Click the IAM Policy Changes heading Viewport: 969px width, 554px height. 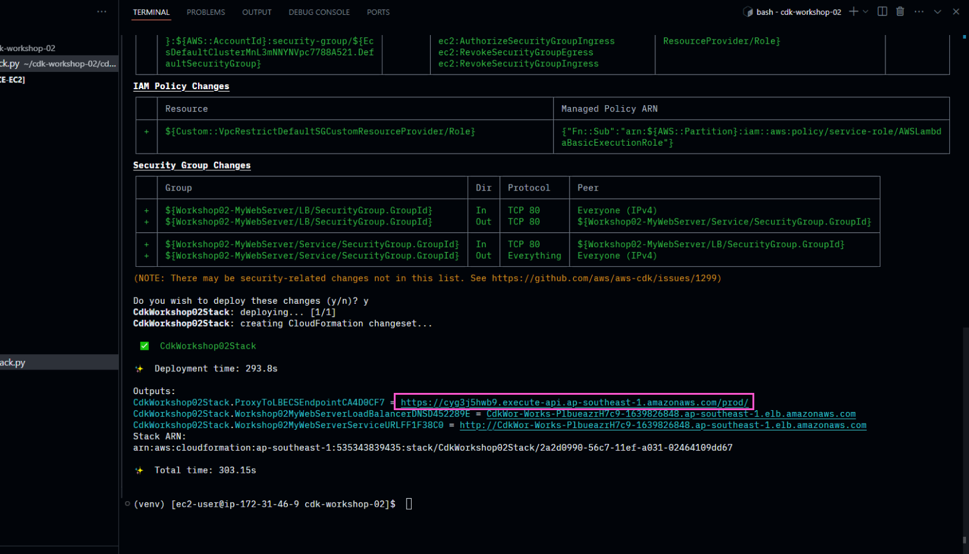pyautogui.click(x=181, y=87)
